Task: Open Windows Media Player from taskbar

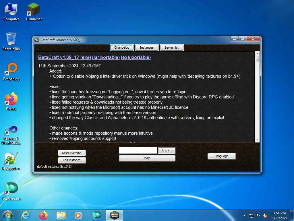Action: point(78,215)
